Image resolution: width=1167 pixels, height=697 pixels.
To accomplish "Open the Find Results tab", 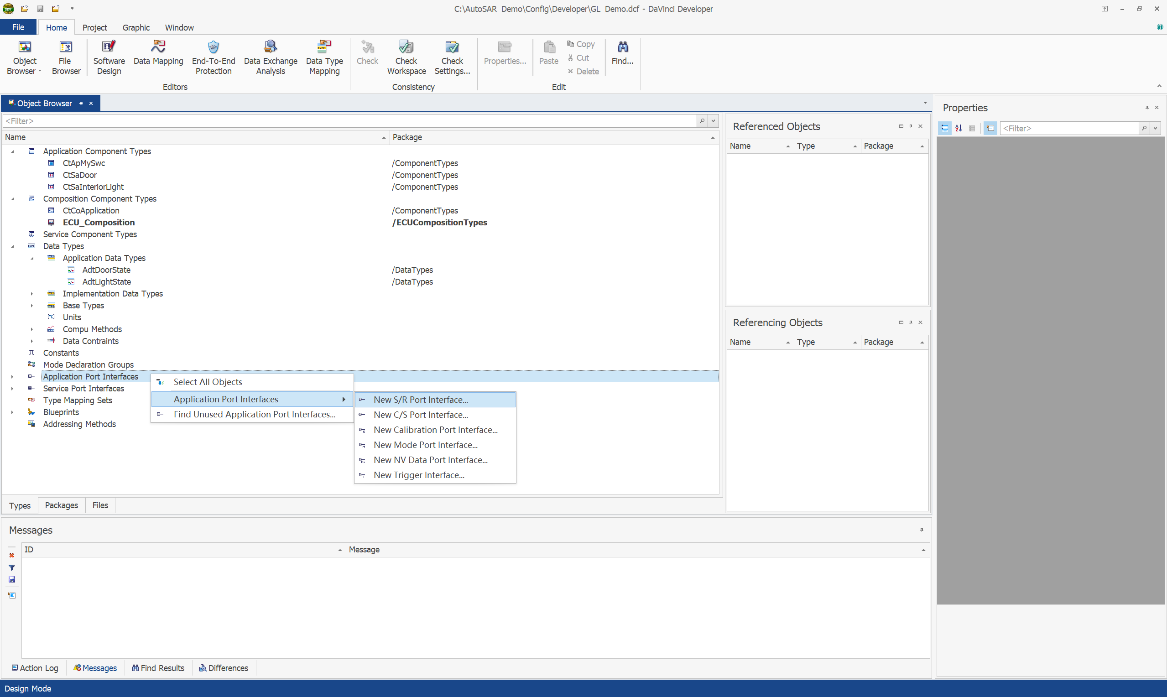I will [x=158, y=668].
